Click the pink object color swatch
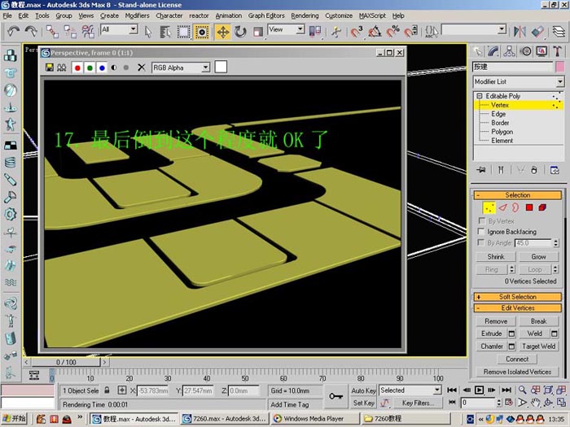The image size is (570, 427). click(560, 68)
